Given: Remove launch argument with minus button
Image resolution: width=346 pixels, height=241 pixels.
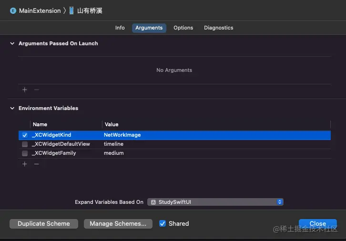Looking at the screenshot, I should point(37,90).
